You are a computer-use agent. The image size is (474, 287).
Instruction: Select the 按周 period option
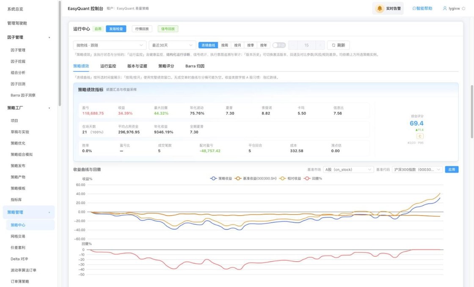(x=225, y=45)
